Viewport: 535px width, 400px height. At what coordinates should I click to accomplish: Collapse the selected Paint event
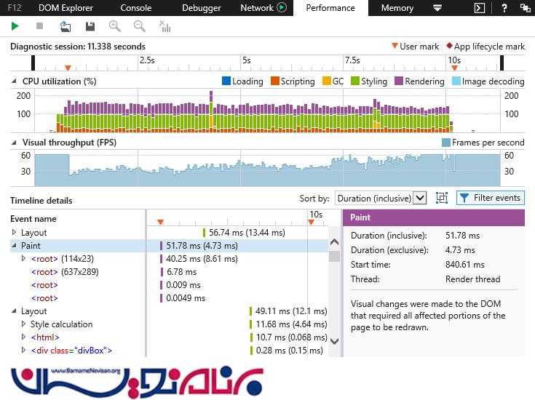pyautogui.click(x=15, y=246)
